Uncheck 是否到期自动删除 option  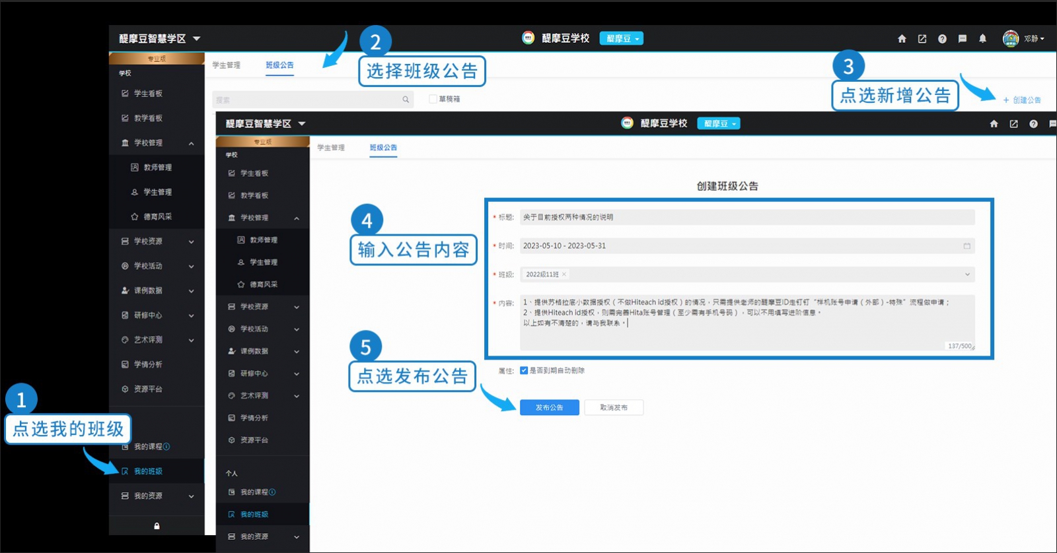524,371
